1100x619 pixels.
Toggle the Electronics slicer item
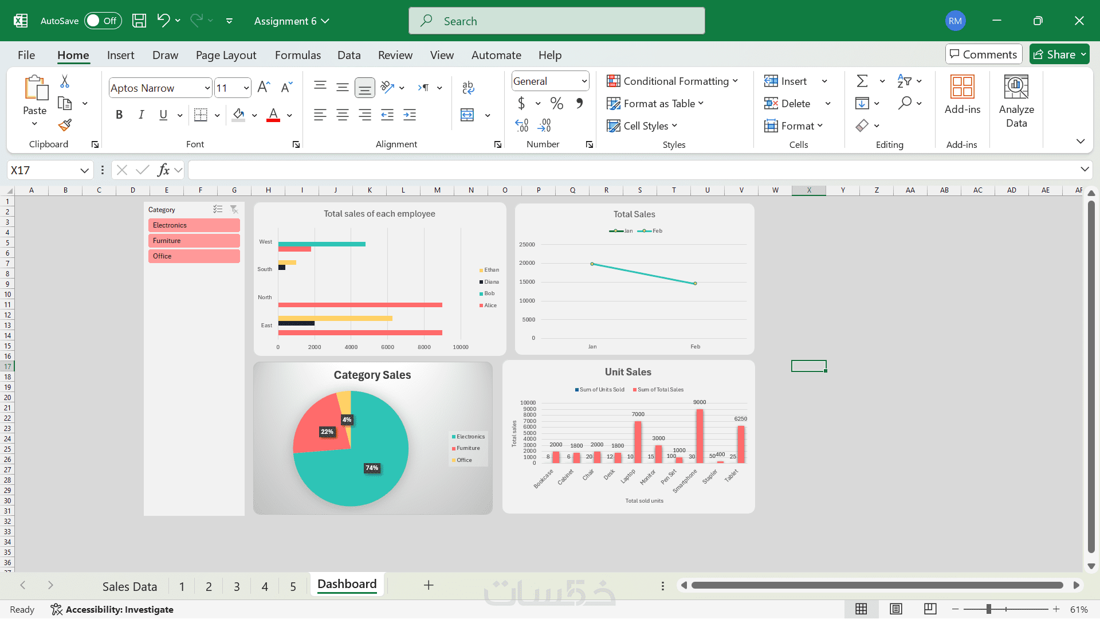click(194, 225)
